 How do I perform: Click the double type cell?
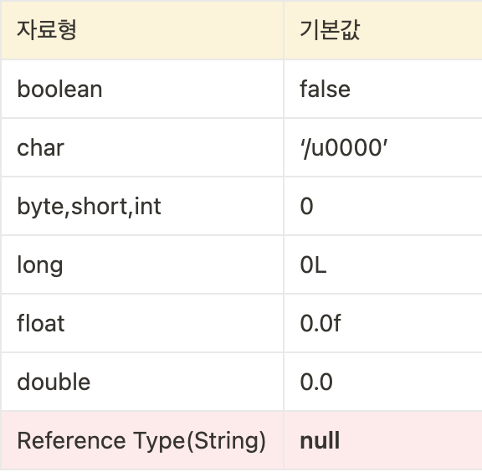tap(142, 382)
